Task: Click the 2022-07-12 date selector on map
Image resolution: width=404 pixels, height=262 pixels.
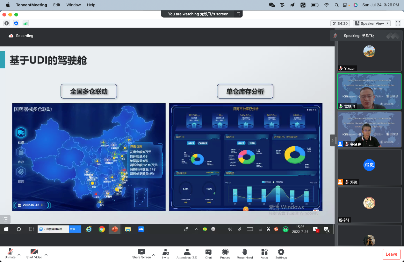Action: tap(31, 205)
